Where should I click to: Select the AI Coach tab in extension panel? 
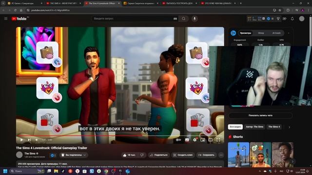tap(276, 33)
